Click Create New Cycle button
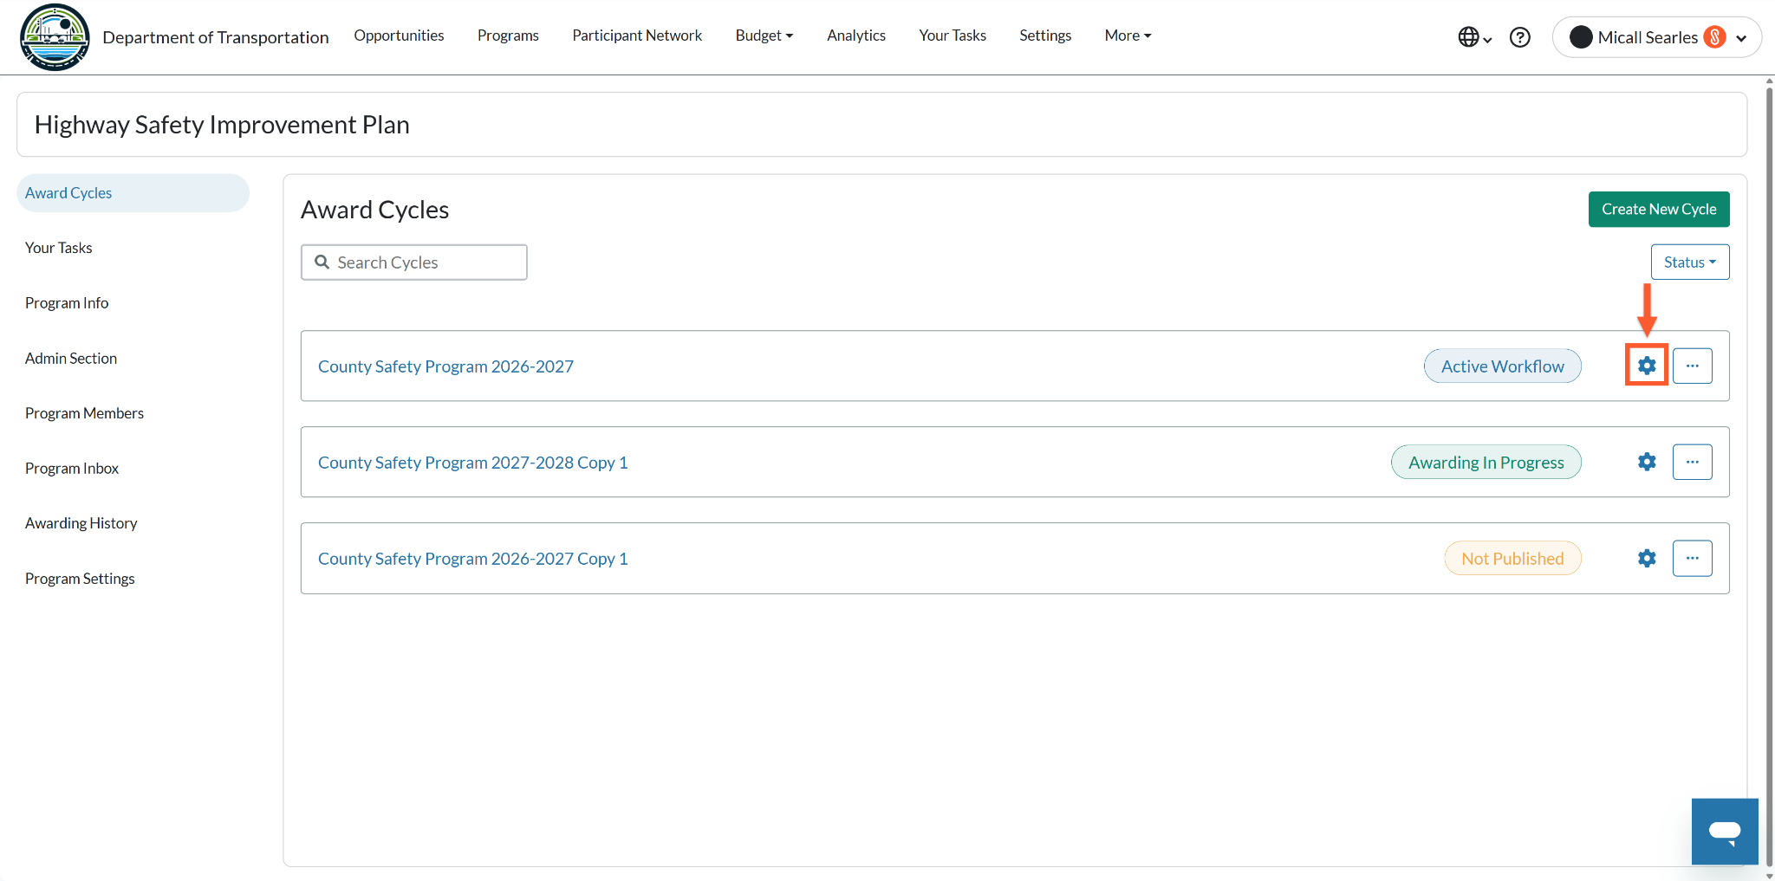 [x=1659, y=209]
